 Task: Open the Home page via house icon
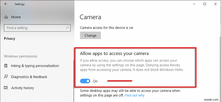pyautogui.click(x=6, y=17)
